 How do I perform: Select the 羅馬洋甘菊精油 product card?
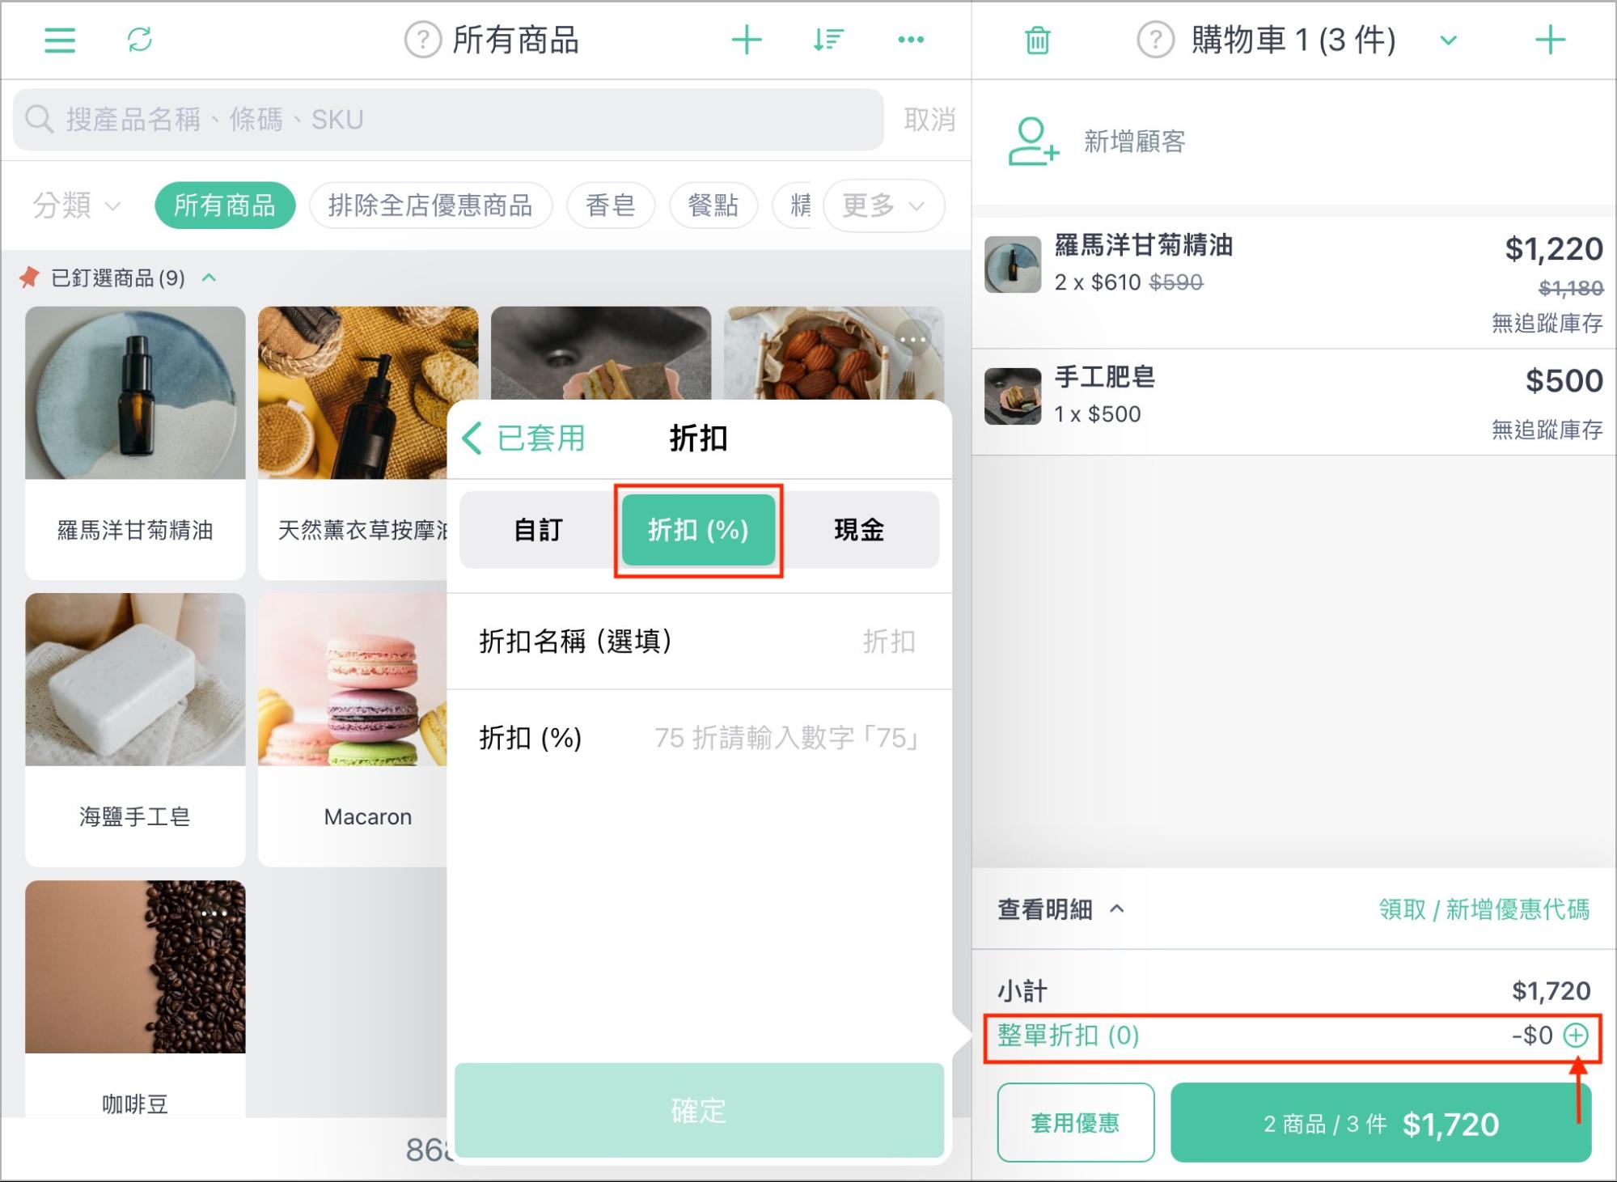(x=135, y=443)
